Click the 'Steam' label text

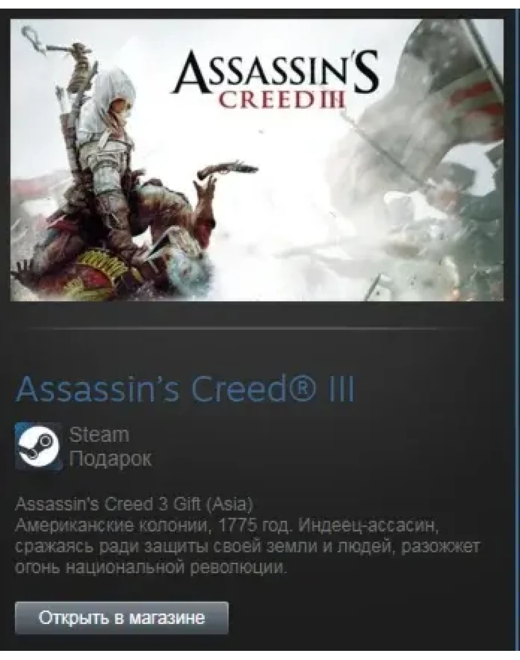point(99,434)
